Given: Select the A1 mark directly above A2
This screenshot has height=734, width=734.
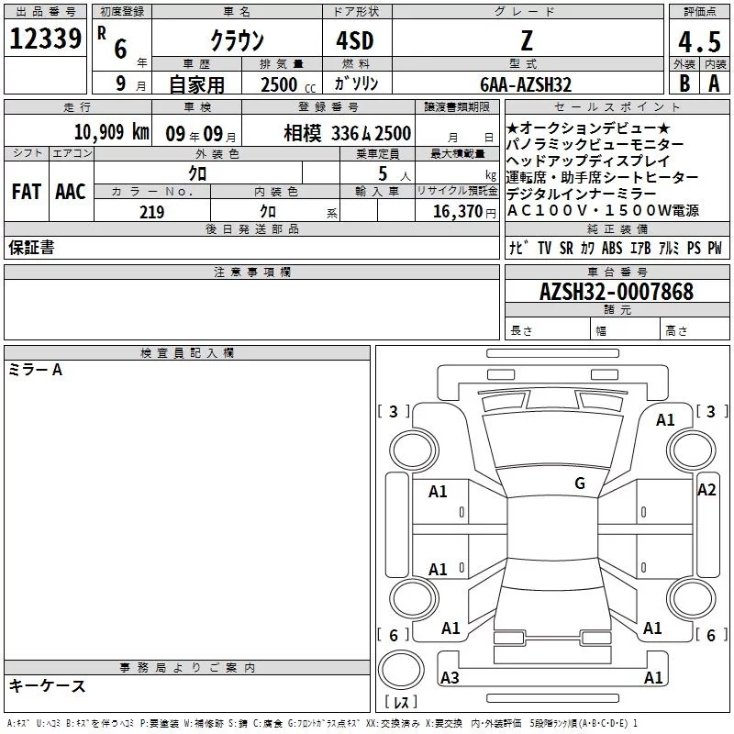Looking at the screenshot, I should (665, 420).
